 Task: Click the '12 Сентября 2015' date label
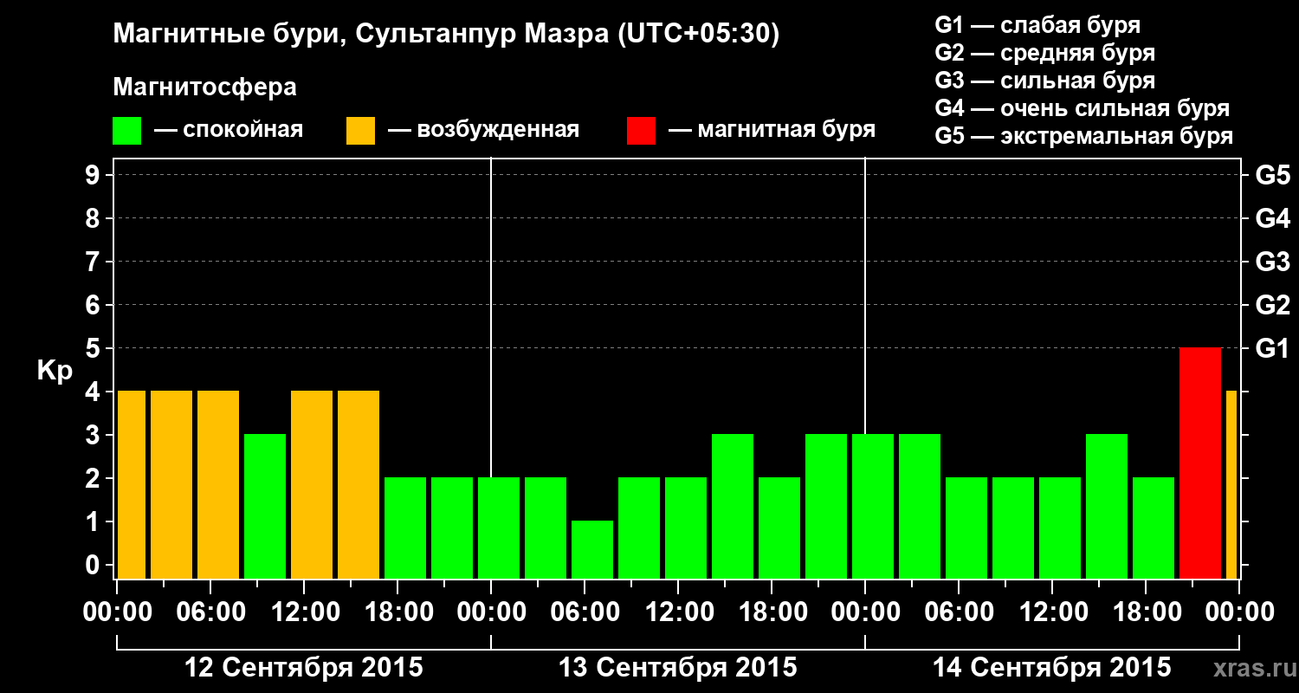pos(304,668)
